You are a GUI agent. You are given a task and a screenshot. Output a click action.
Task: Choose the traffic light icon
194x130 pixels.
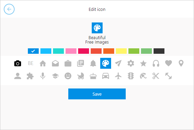131,76
